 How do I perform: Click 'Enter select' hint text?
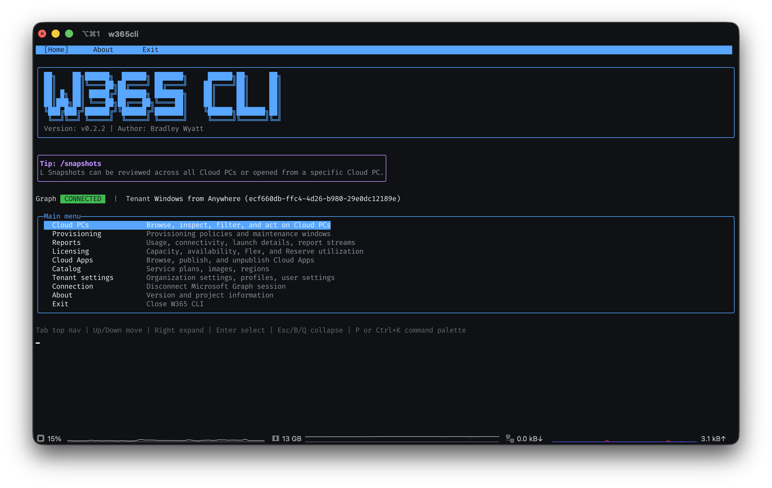coord(241,330)
